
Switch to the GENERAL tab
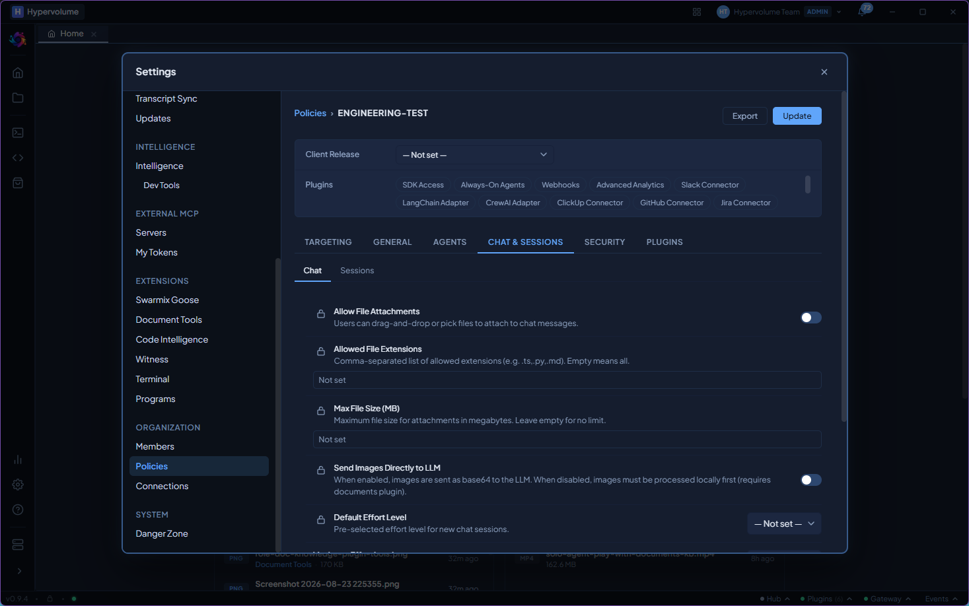click(392, 242)
